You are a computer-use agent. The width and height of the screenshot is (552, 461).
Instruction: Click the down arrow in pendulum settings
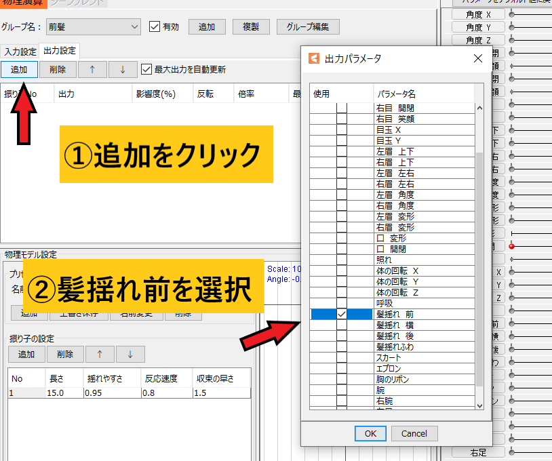(x=130, y=354)
